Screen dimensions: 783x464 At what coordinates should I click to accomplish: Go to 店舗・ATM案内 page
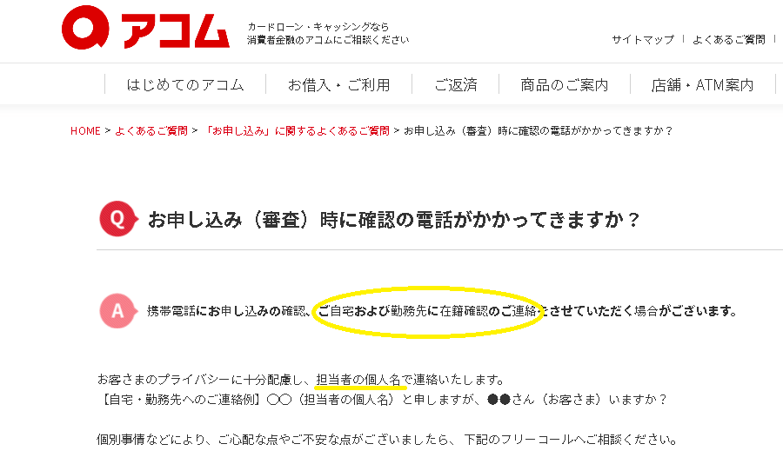[x=702, y=85]
